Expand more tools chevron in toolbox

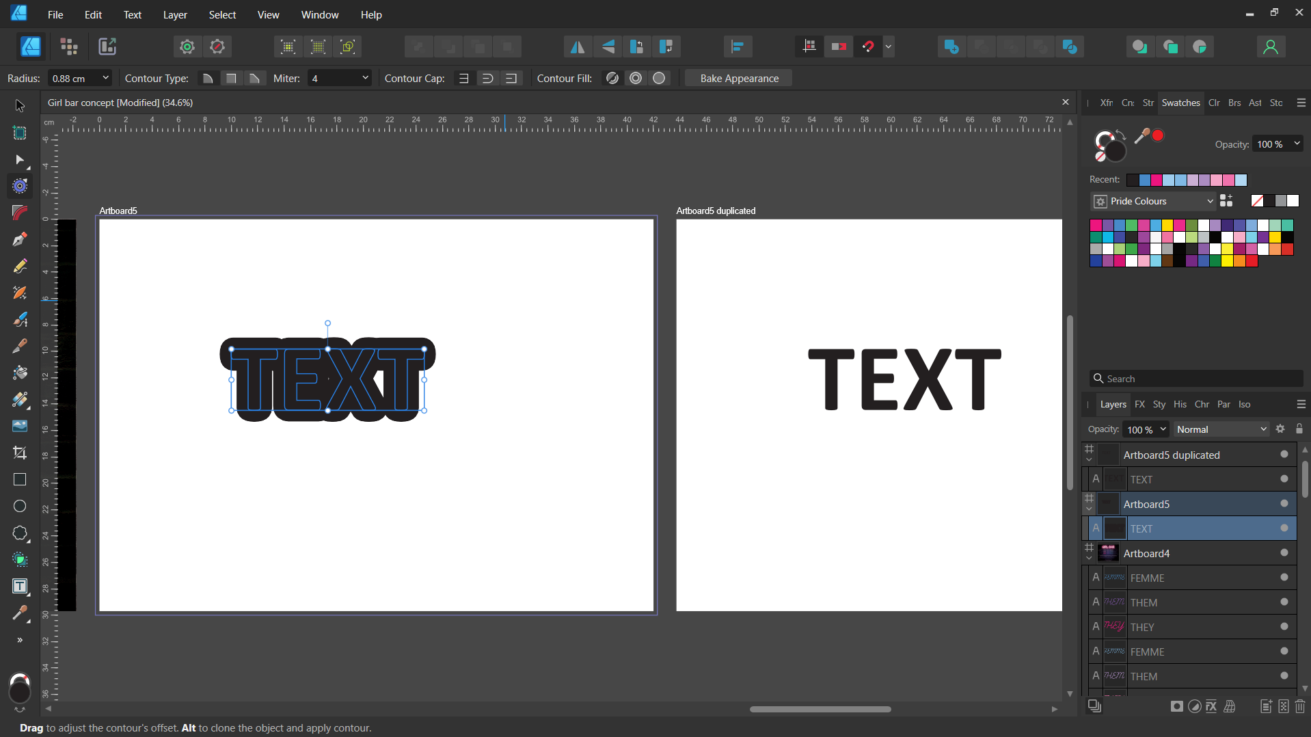click(20, 641)
